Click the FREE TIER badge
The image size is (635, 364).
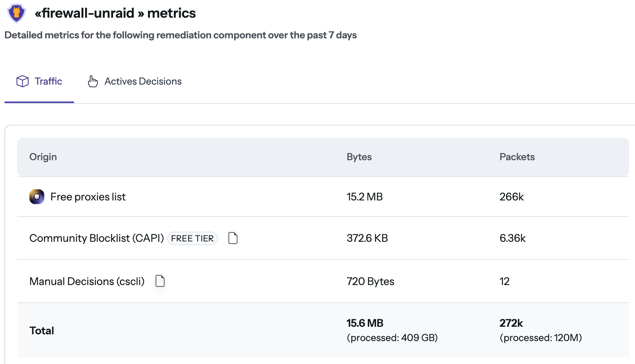pyautogui.click(x=192, y=238)
